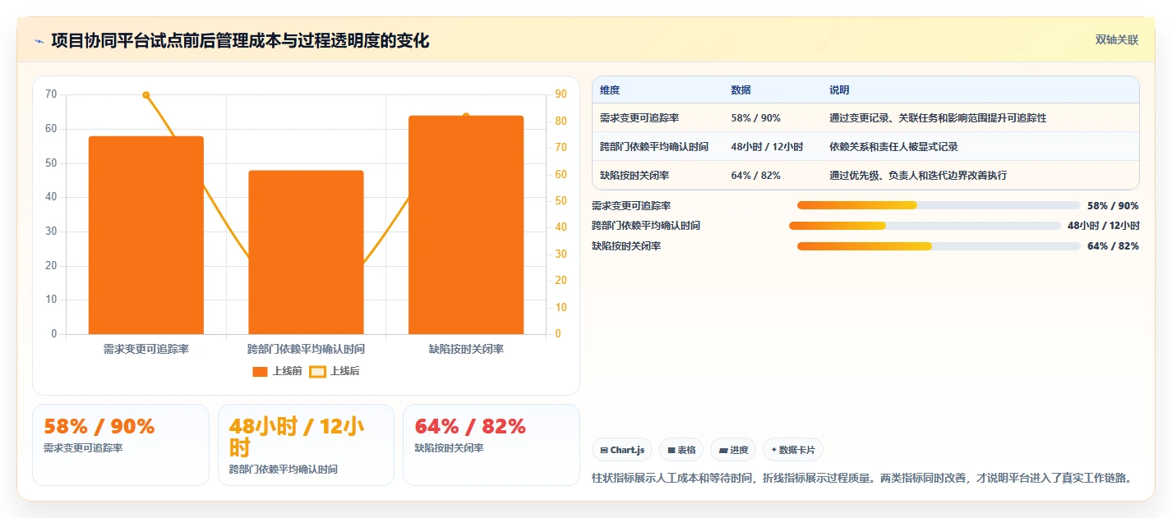Click the orange bar for 跨部门依赖平均确认时间
The image size is (1172, 518).
[x=306, y=252]
